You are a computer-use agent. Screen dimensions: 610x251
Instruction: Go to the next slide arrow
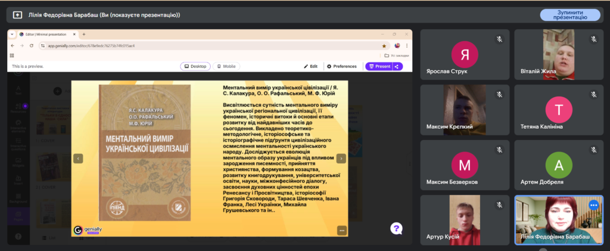[341, 159]
